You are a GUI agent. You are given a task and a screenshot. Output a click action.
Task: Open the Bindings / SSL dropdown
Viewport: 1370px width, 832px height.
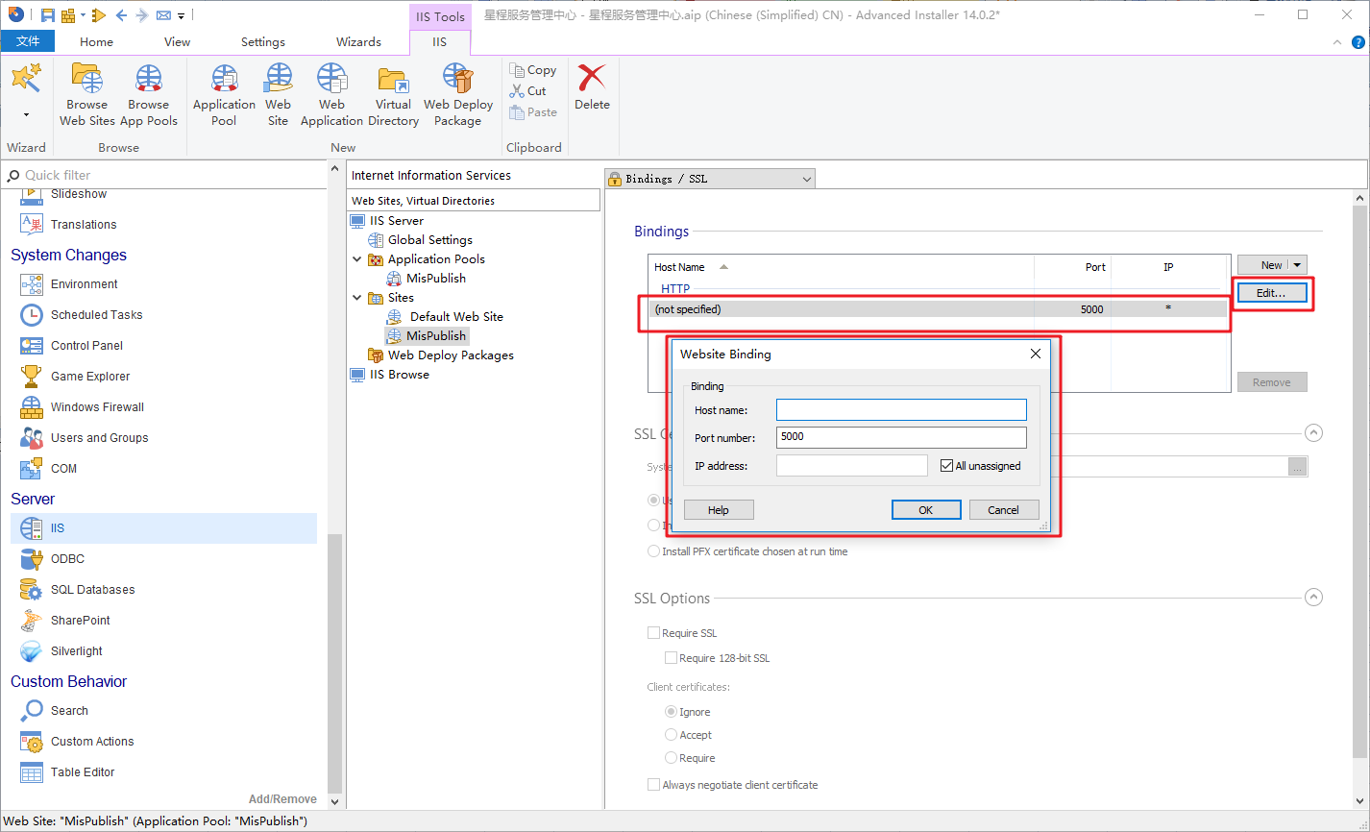710,179
